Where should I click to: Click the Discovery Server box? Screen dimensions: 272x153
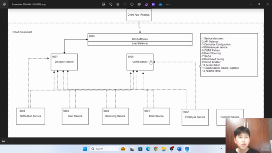[64, 62]
